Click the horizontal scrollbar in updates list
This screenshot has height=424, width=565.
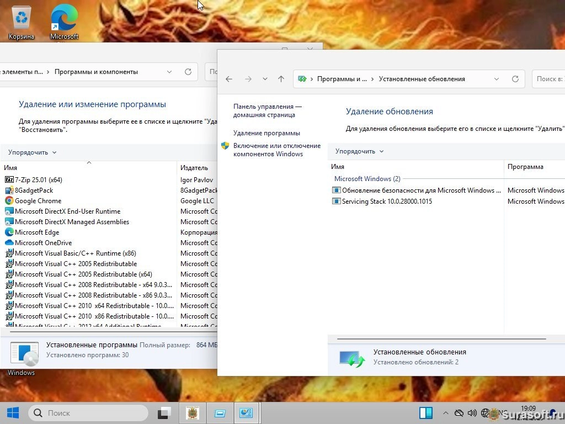tap(441, 339)
